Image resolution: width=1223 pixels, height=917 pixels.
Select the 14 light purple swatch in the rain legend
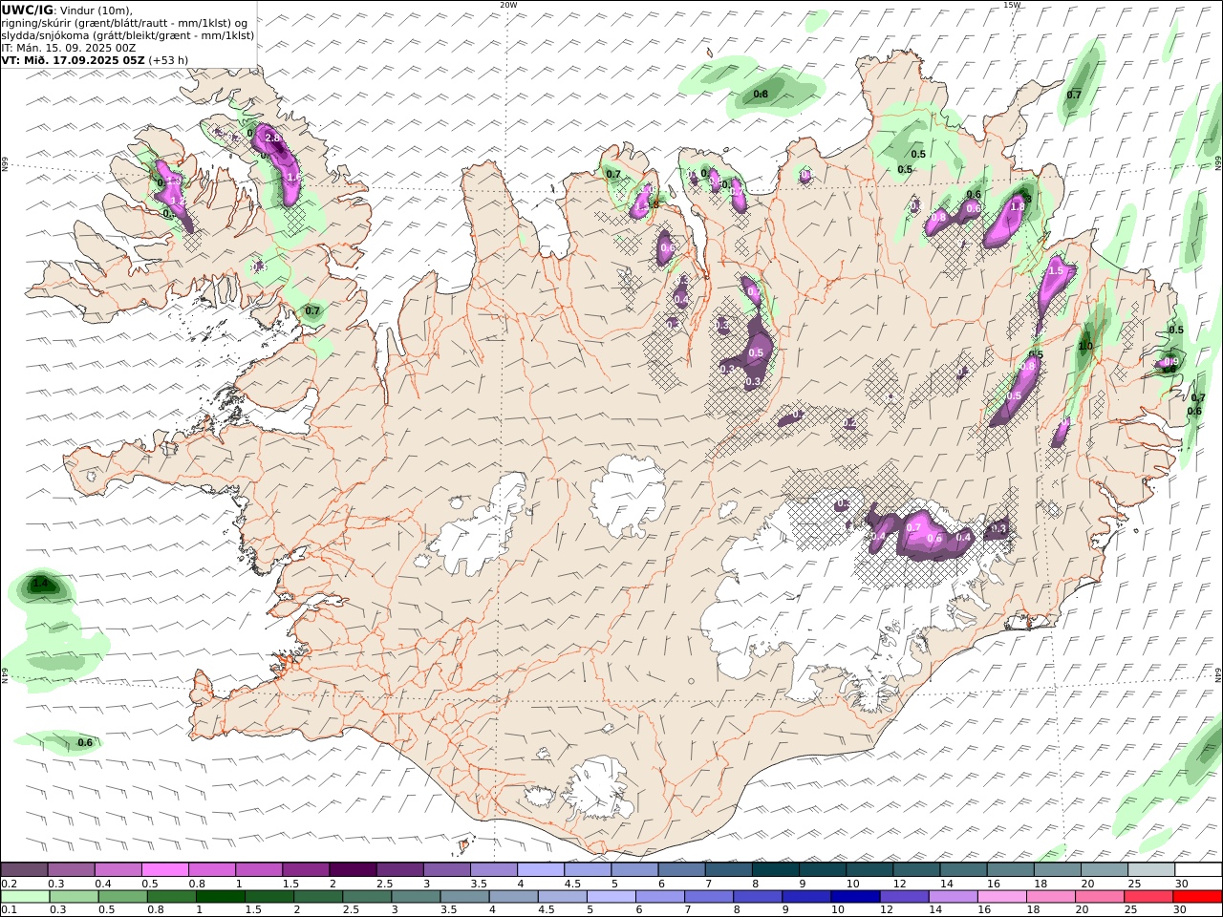tap(953, 897)
